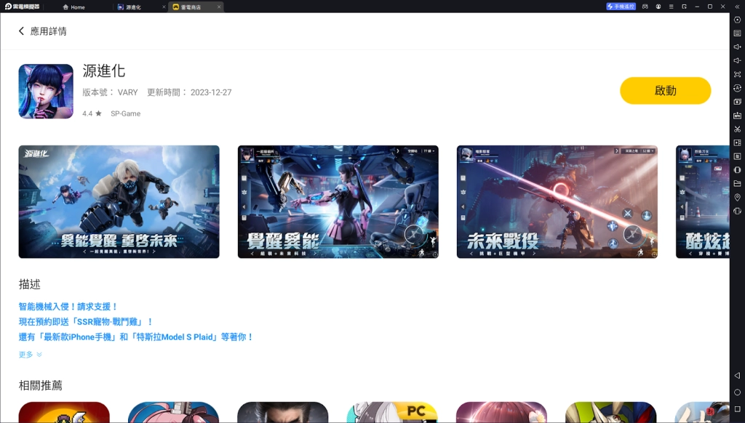The width and height of the screenshot is (745, 423).
Task: Open the 異能覺醒 重啟未來 screenshot
Action: 119,202
